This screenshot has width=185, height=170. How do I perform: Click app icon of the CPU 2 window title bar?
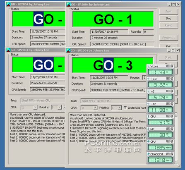[x=8, y=50]
